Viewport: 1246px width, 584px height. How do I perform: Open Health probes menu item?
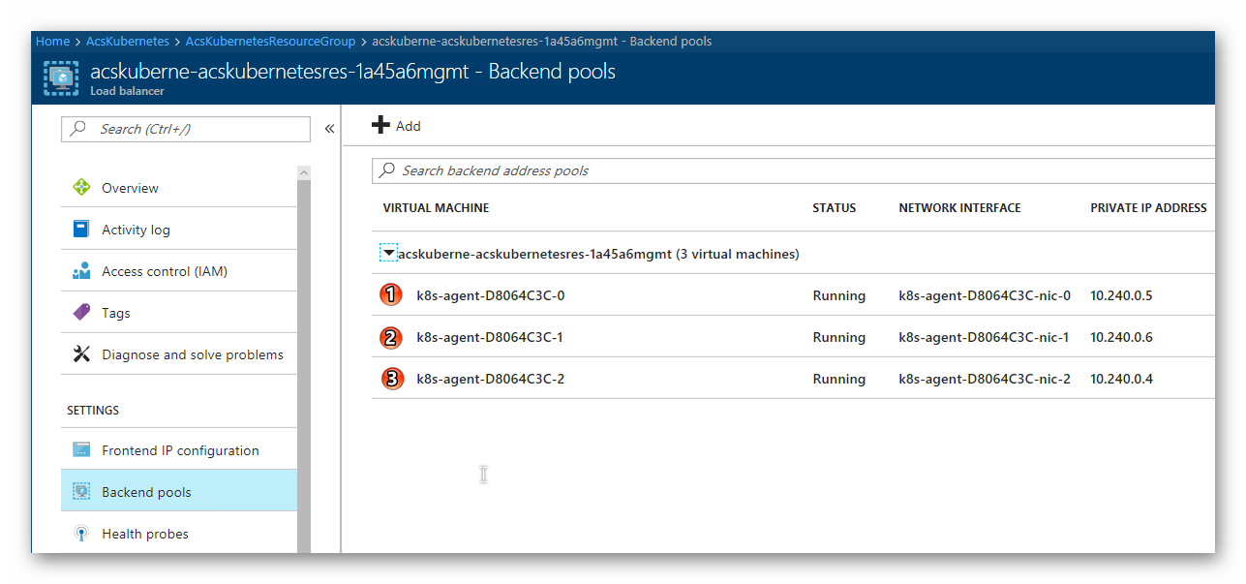tap(179, 534)
